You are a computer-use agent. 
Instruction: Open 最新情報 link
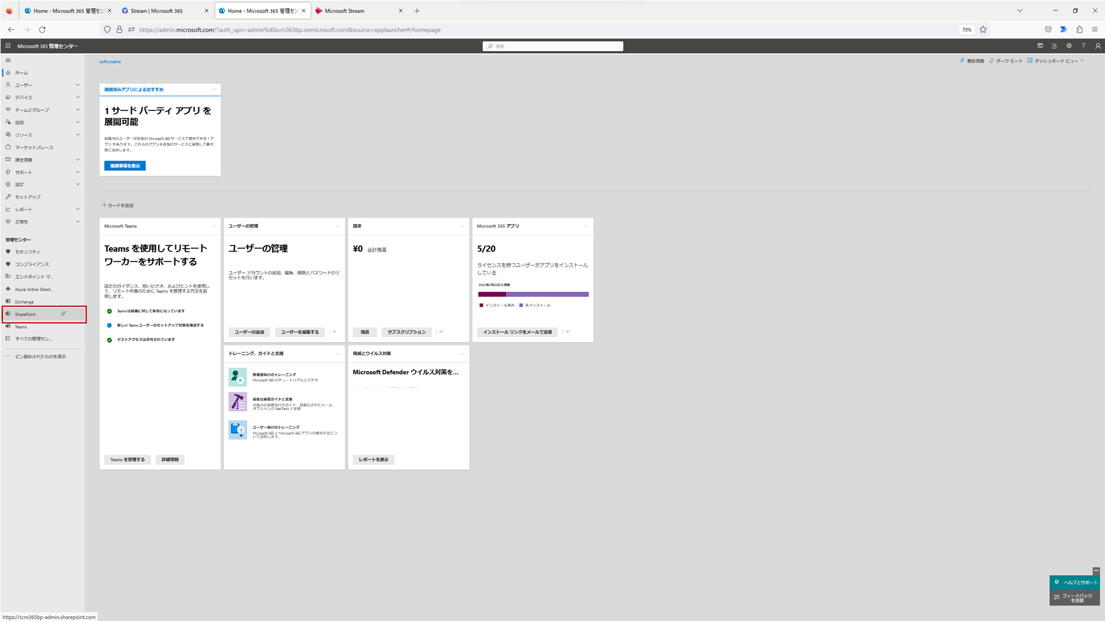(972, 61)
